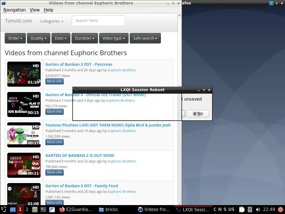Open the iOS Release trailer thumbnail
285x214 pixels.
(x=24, y=104)
